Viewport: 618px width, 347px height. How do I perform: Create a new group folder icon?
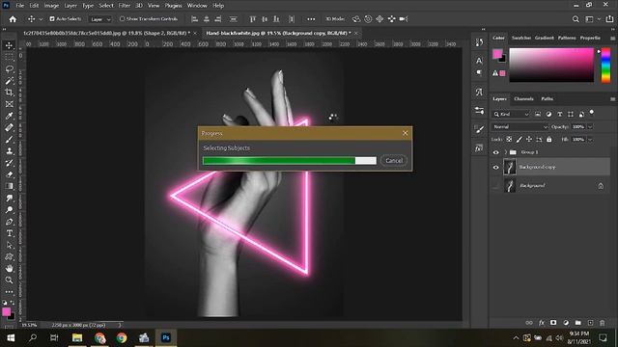pyautogui.click(x=577, y=323)
